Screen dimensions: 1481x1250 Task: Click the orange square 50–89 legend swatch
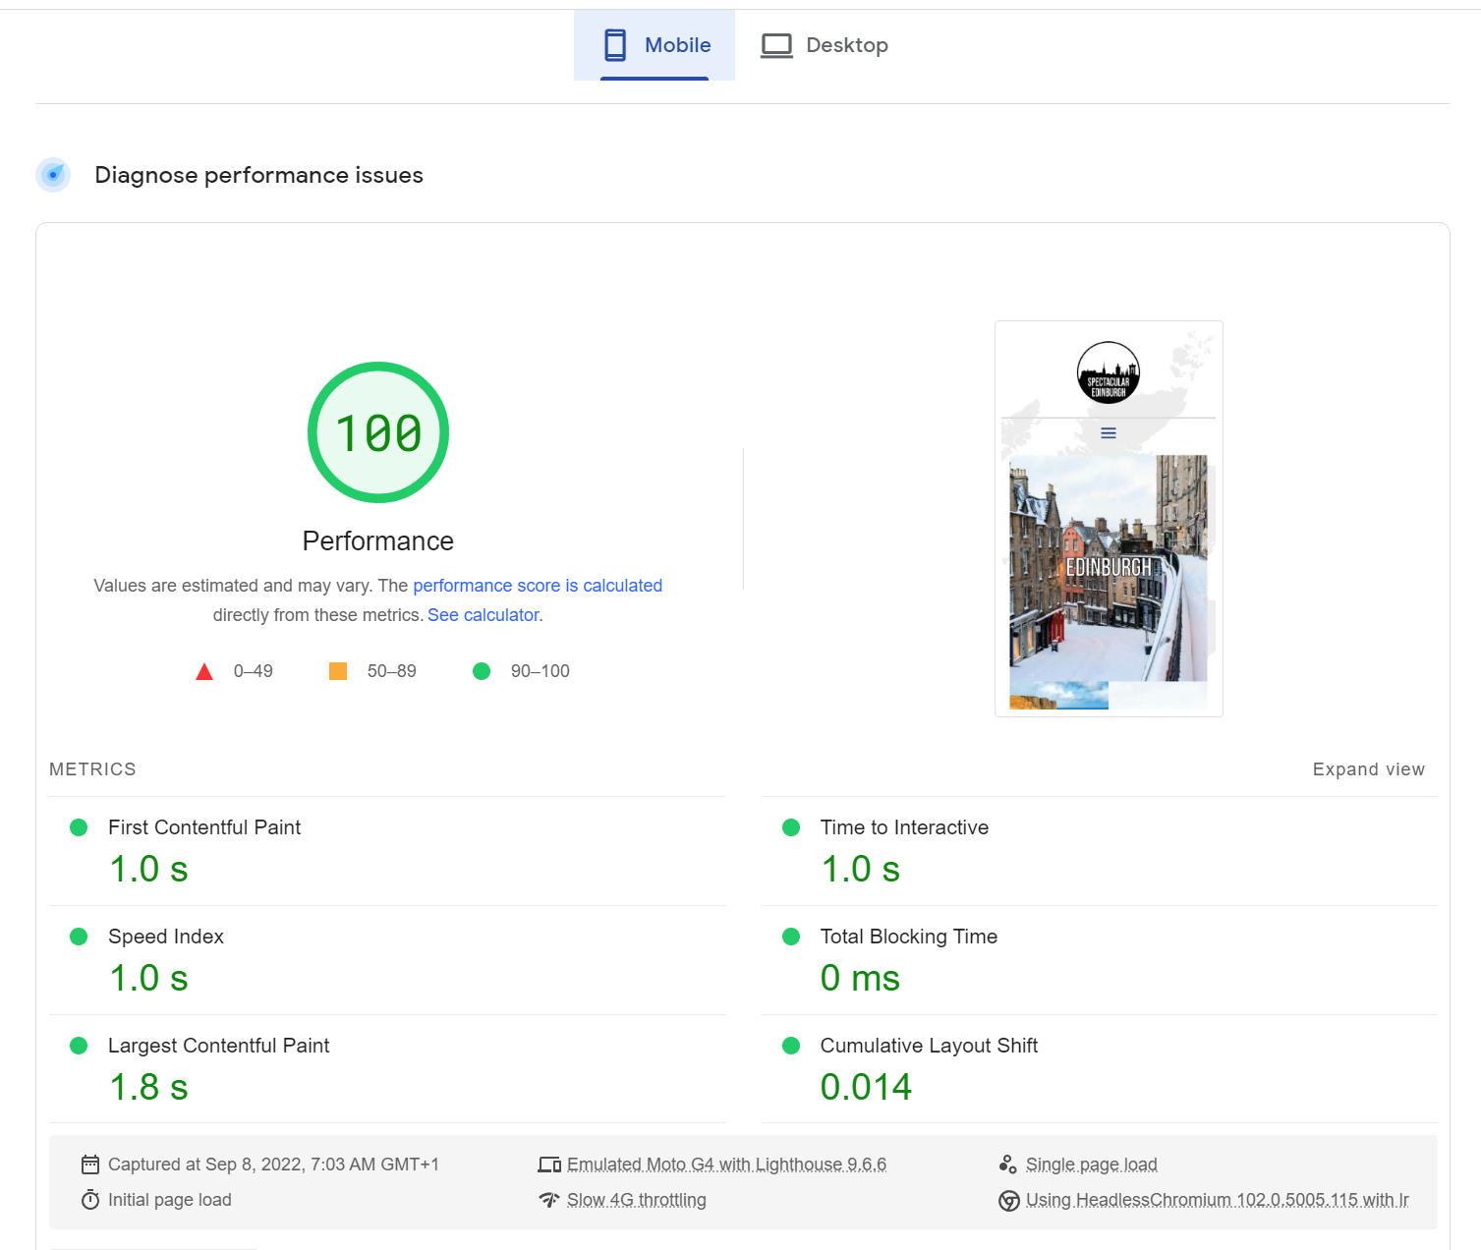pyautogui.click(x=338, y=671)
